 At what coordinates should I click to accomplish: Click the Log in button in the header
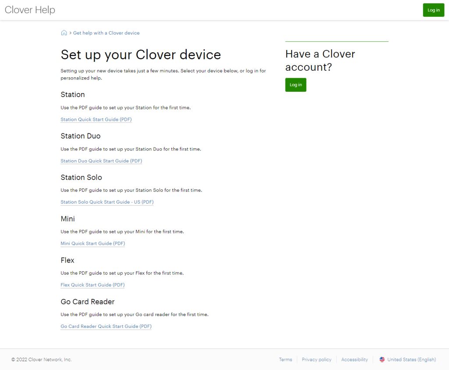(433, 10)
